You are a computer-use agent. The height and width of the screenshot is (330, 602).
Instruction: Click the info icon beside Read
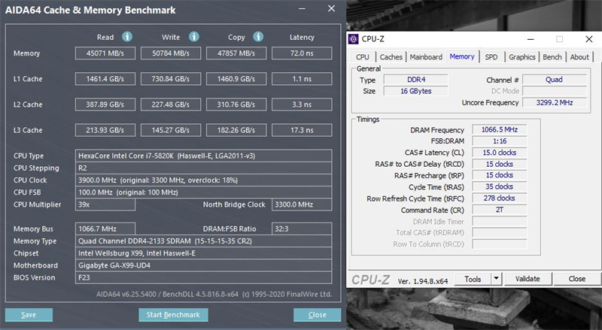coord(127,37)
